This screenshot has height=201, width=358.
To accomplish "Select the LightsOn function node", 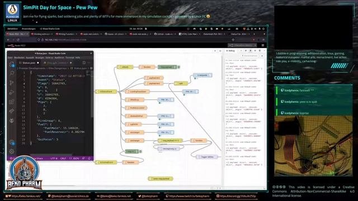I will [133, 124].
